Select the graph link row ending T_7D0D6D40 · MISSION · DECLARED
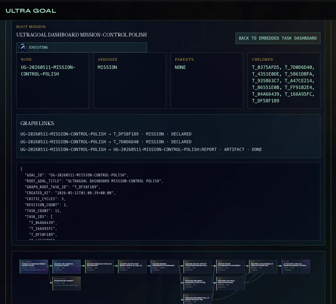This screenshot has width=336, height=304. point(106,142)
